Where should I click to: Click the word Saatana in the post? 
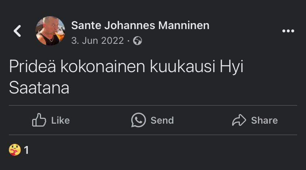[x=39, y=89]
